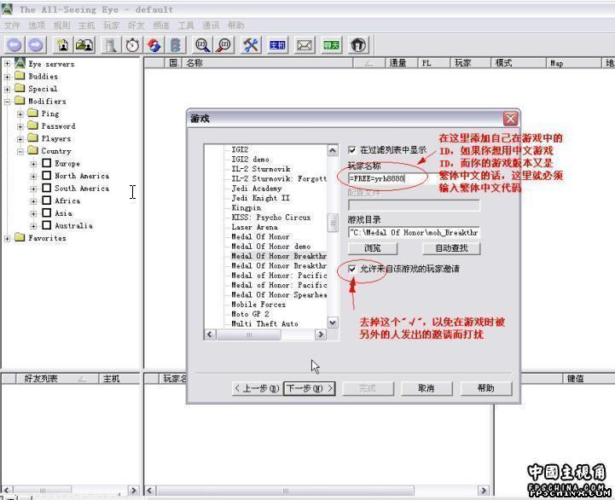Click the 帮助 button in the dialog
Screen dimensions: 615x500
pos(486,388)
